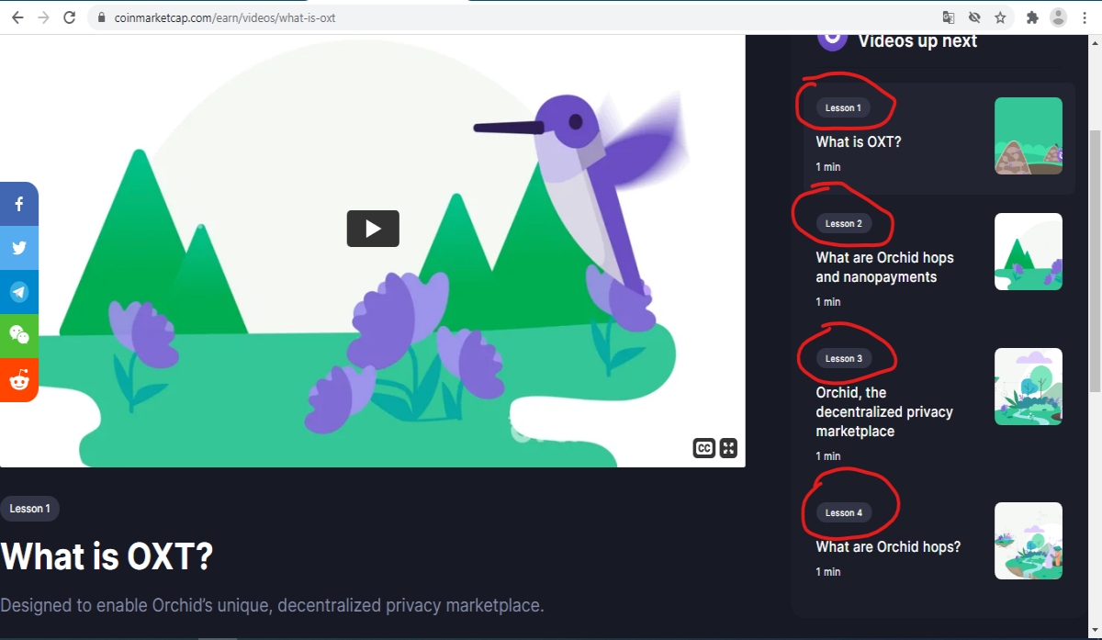Open the Lesson 2 video thumbnail
This screenshot has height=640, width=1102.
1029,252
